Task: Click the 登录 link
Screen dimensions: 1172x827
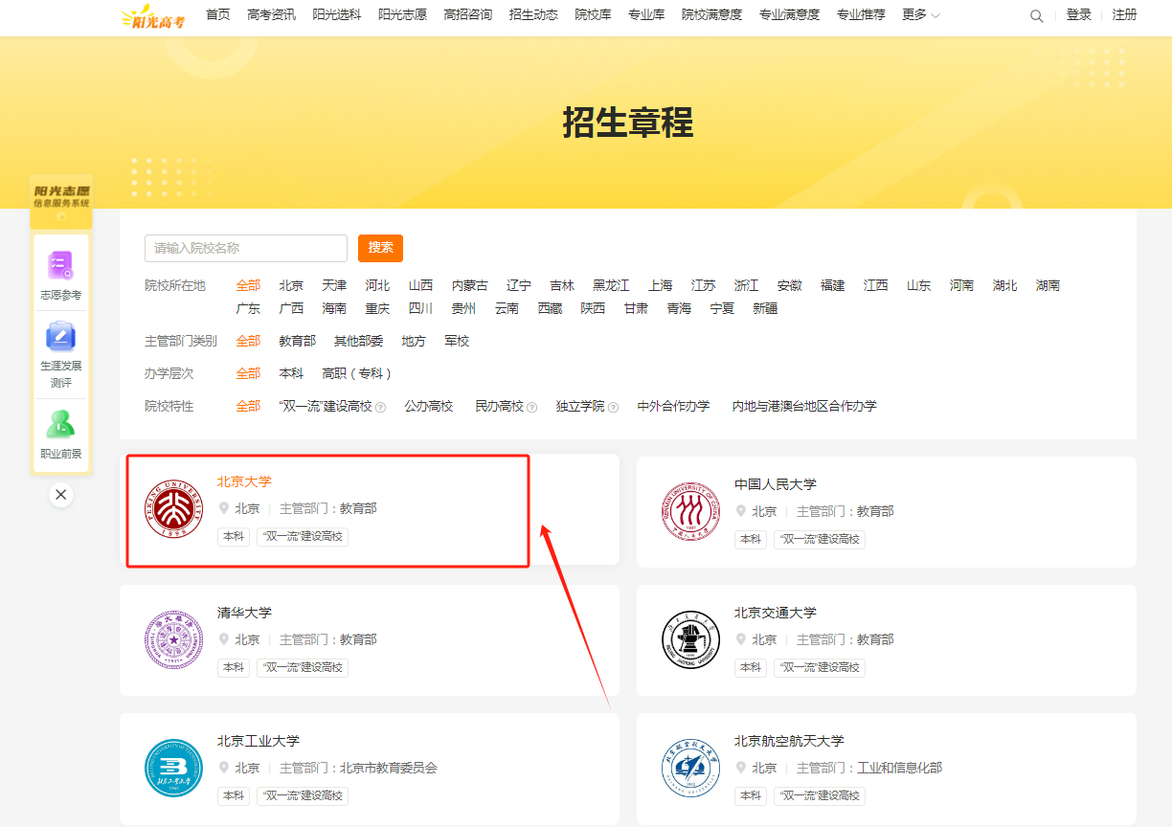Action: point(1079,14)
